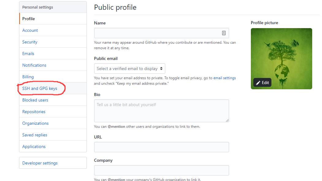Open Repositories in personal settings
Screen dimensions: 322x181
[x=34, y=112]
